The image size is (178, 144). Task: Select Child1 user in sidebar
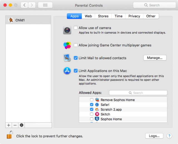[x=28, y=20]
